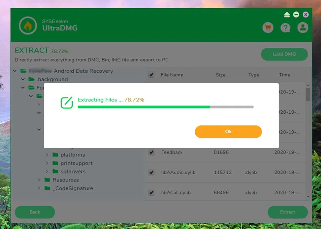Uncheck the Feedback file checkbox
Viewport: 321px width, 229px height.
click(151, 152)
